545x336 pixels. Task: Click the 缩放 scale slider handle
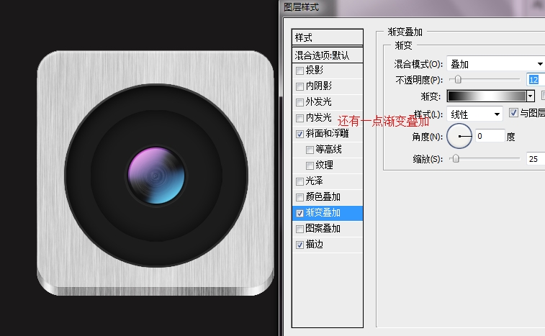[454, 158]
